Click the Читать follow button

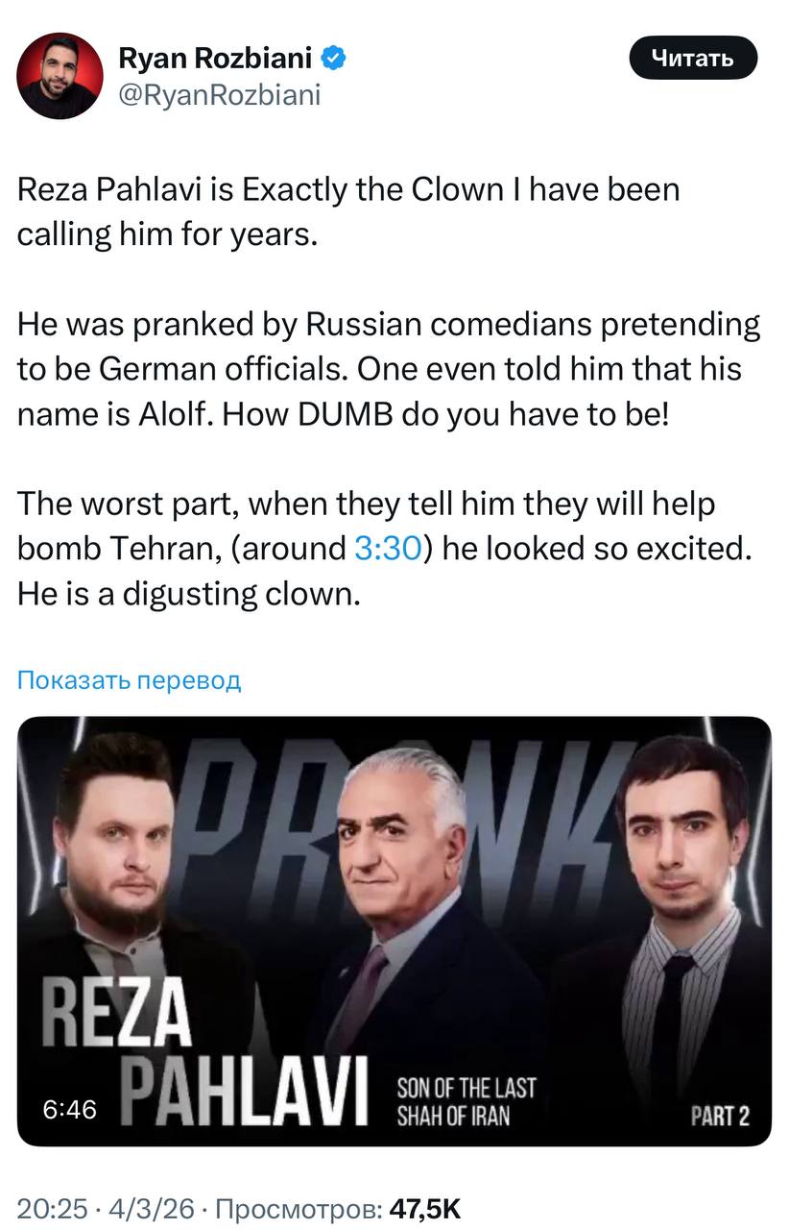[x=693, y=59]
